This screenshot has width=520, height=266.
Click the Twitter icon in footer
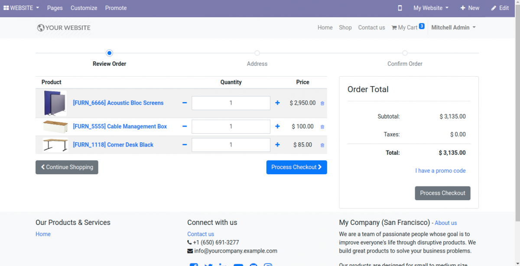point(208,265)
